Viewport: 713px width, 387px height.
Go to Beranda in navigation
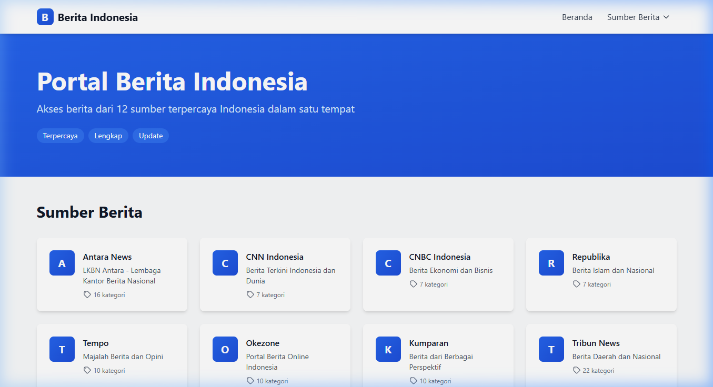[577, 17]
